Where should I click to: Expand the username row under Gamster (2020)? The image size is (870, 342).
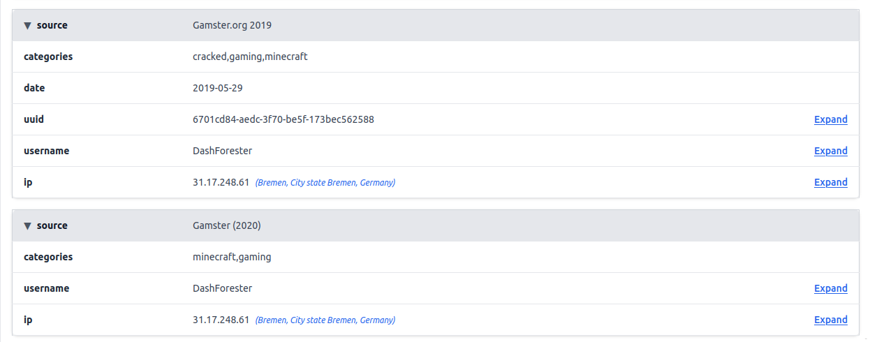point(830,288)
